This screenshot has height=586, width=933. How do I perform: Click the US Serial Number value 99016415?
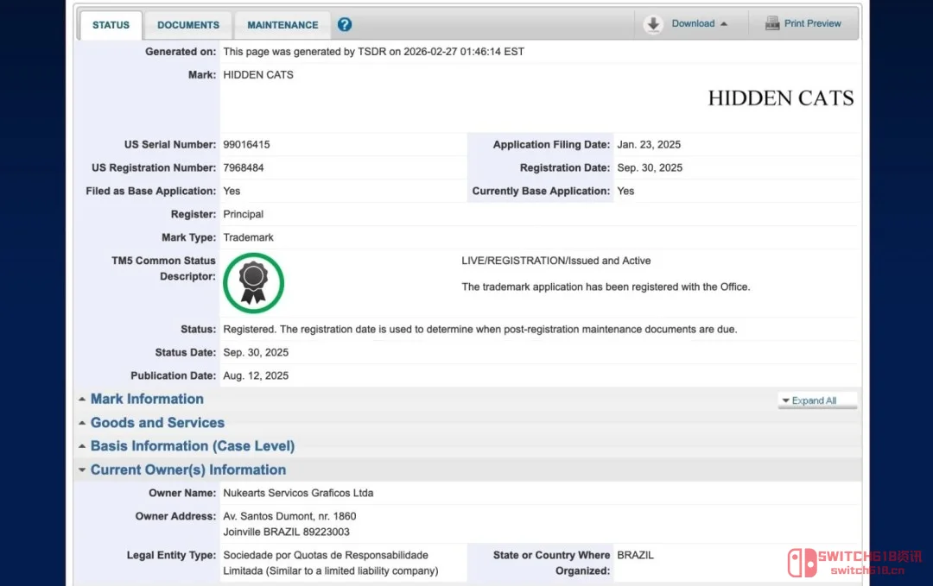246,145
